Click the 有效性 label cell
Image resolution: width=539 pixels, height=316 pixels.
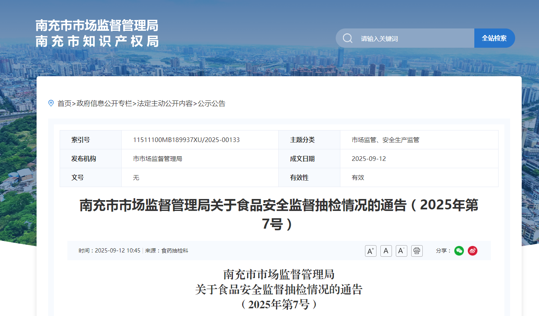[310, 177]
